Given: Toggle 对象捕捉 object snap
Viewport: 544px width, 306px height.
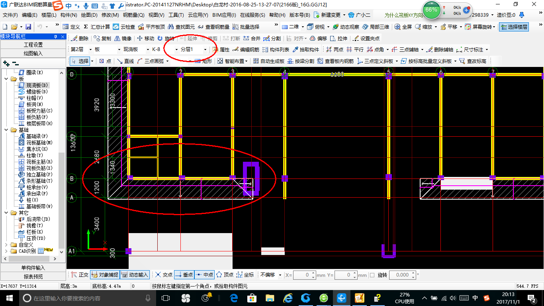Looking at the screenshot, I should click(x=104, y=275).
